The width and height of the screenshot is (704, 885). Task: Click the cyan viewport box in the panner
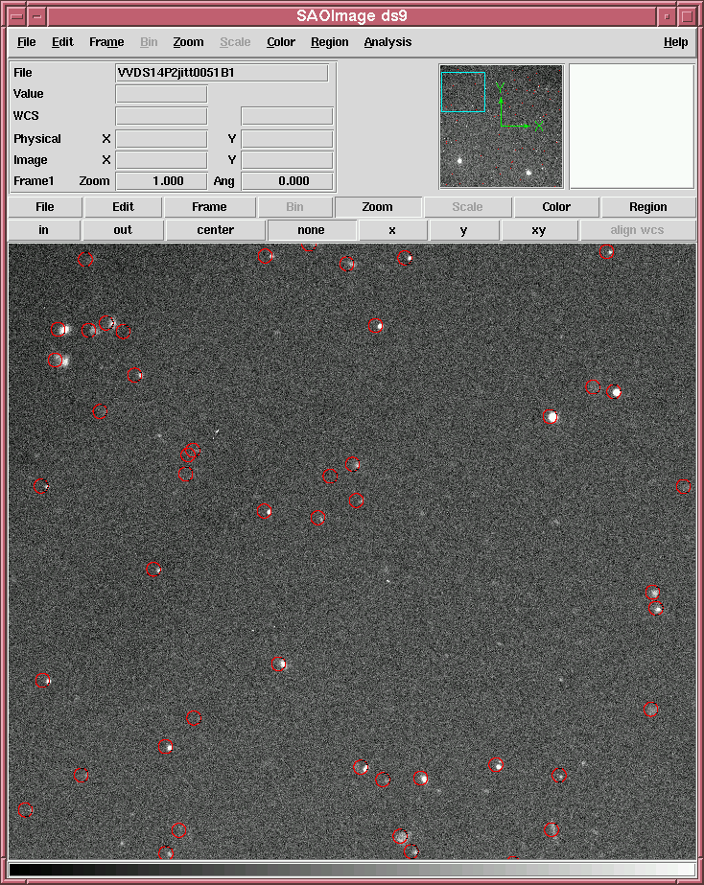point(462,92)
